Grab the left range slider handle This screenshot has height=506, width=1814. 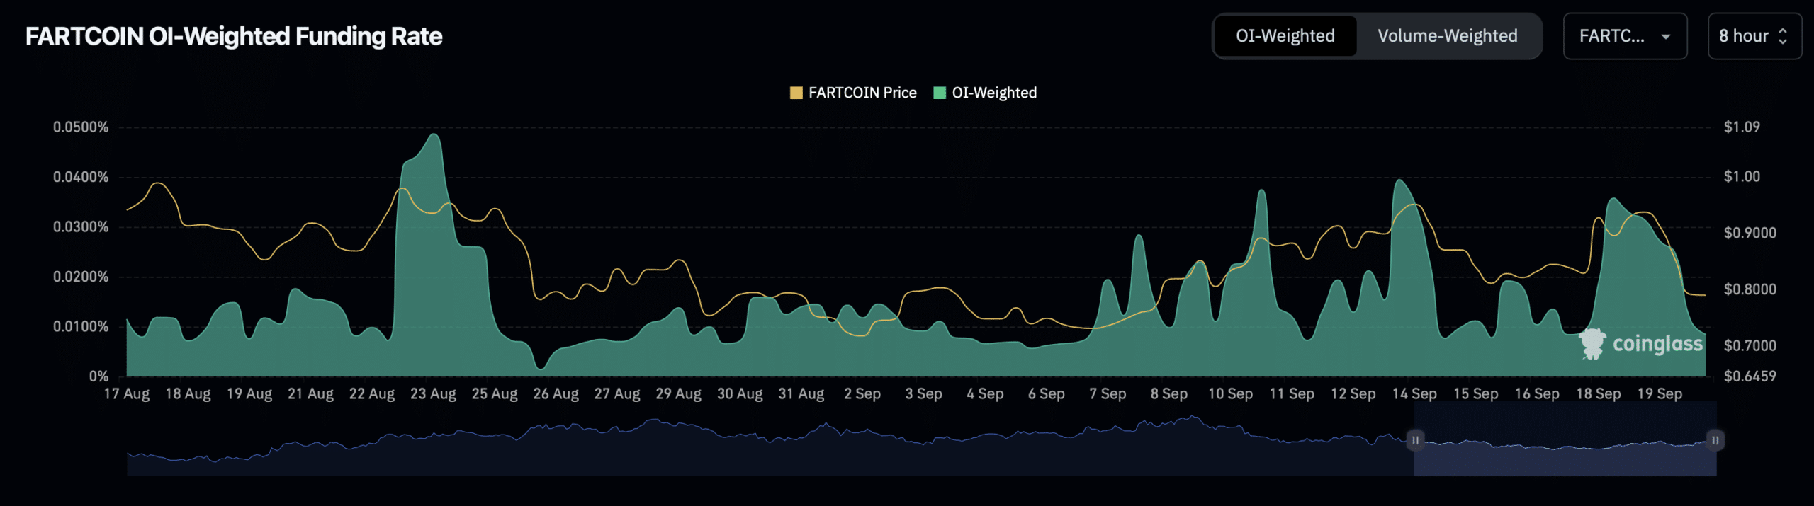point(1415,440)
